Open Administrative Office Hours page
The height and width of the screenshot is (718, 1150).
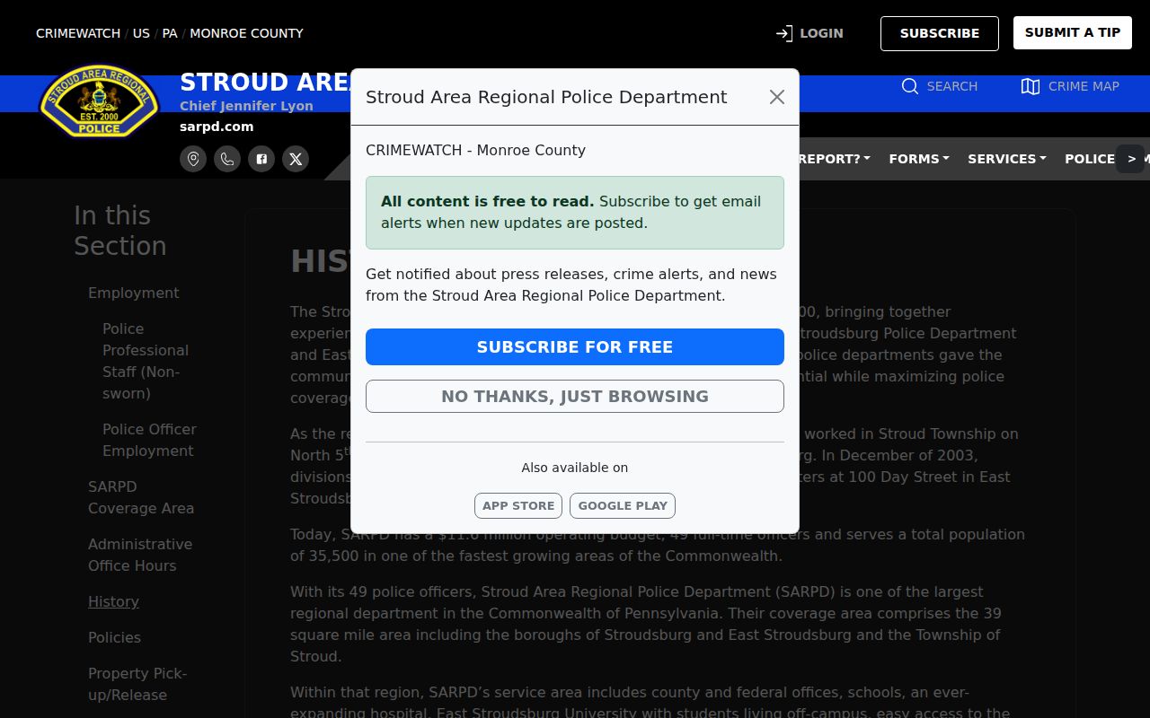coord(140,555)
